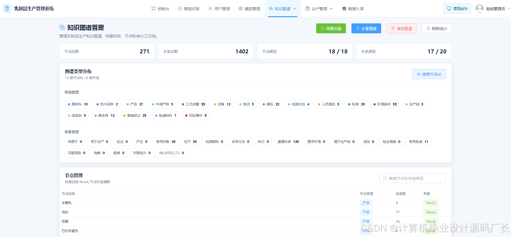Select the 营养成分 25 node tag
Image resolution: width=511 pixels, height=237 pixels.
coord(135,116)
